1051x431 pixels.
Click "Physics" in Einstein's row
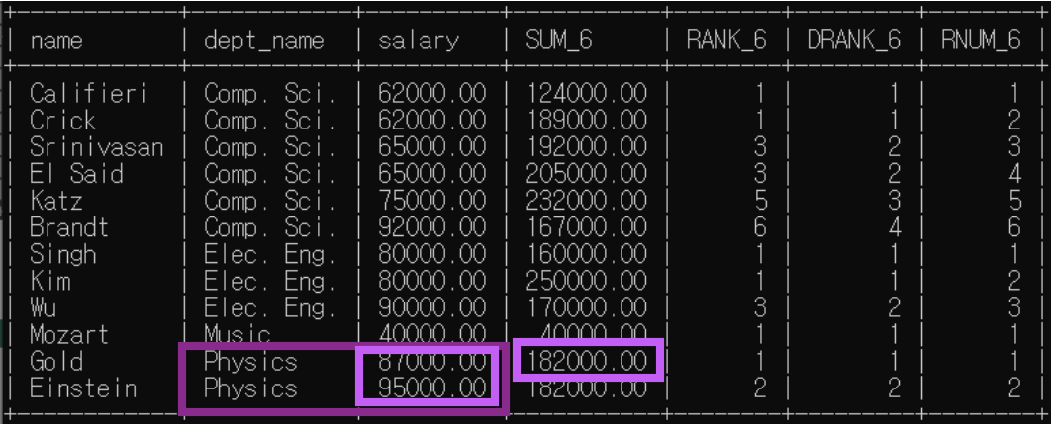(250, 388)
